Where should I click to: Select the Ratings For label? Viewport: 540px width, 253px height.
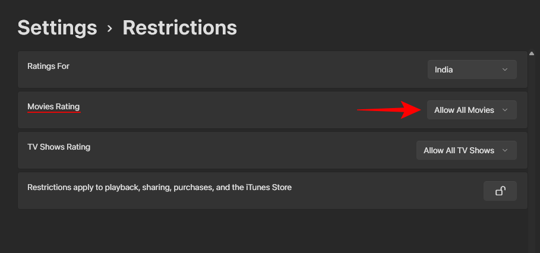[x=48, y=66]
